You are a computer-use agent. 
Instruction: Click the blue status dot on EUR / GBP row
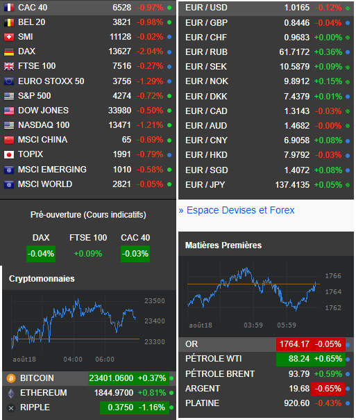click(348, 23)
